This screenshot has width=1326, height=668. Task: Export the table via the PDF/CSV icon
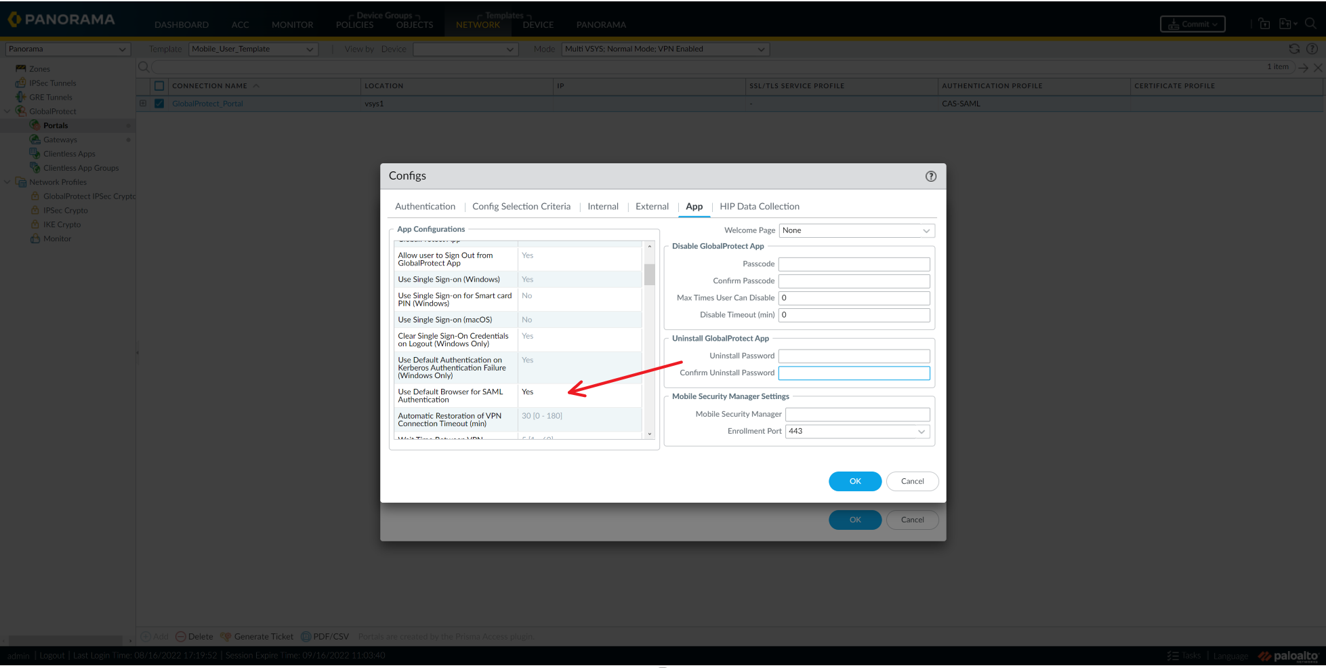click(306, 637)
